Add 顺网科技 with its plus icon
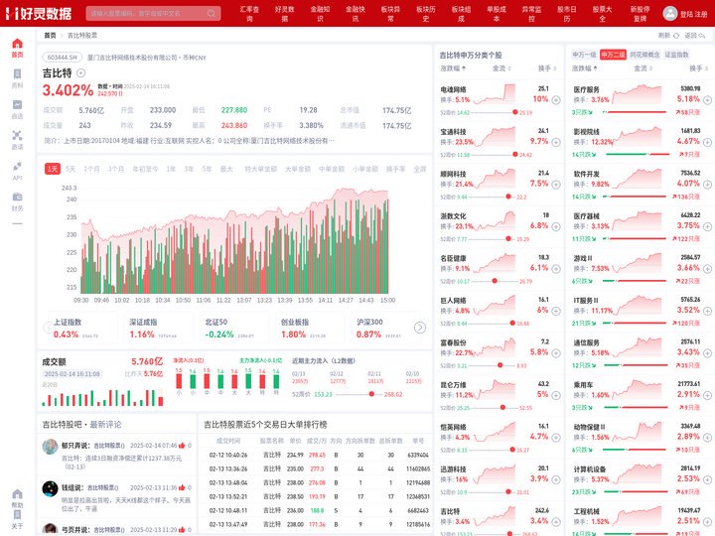This screenshot has height=536, width=715. pyautogui.click(x=556, y=185)
